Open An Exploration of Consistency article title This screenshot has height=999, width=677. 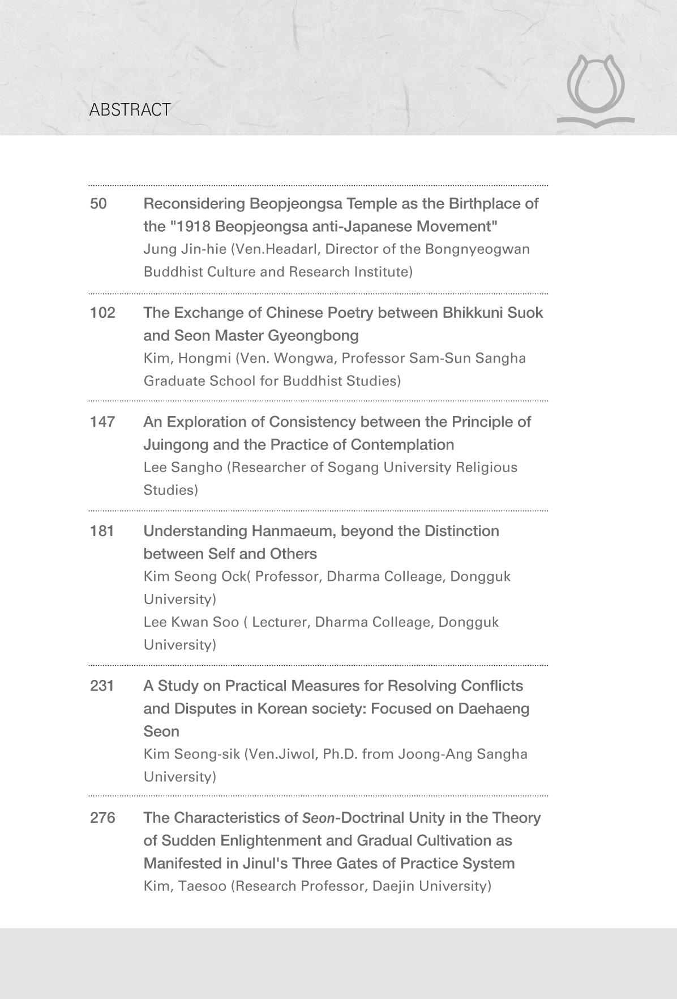click(337, 433)
